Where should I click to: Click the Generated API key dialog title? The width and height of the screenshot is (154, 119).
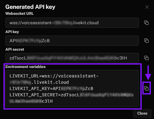coord(30,7)
